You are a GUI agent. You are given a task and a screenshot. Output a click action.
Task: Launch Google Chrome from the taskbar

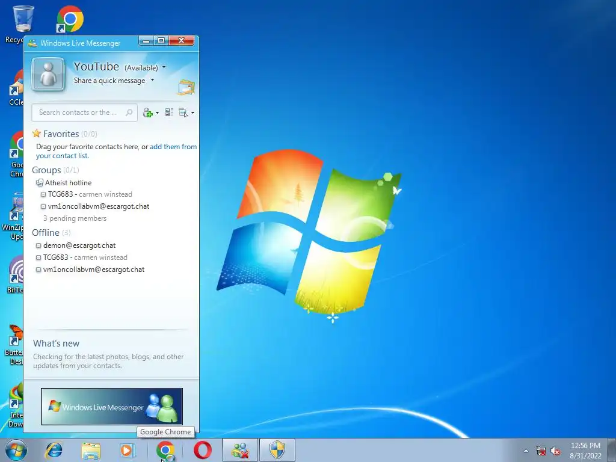[165, 450]
